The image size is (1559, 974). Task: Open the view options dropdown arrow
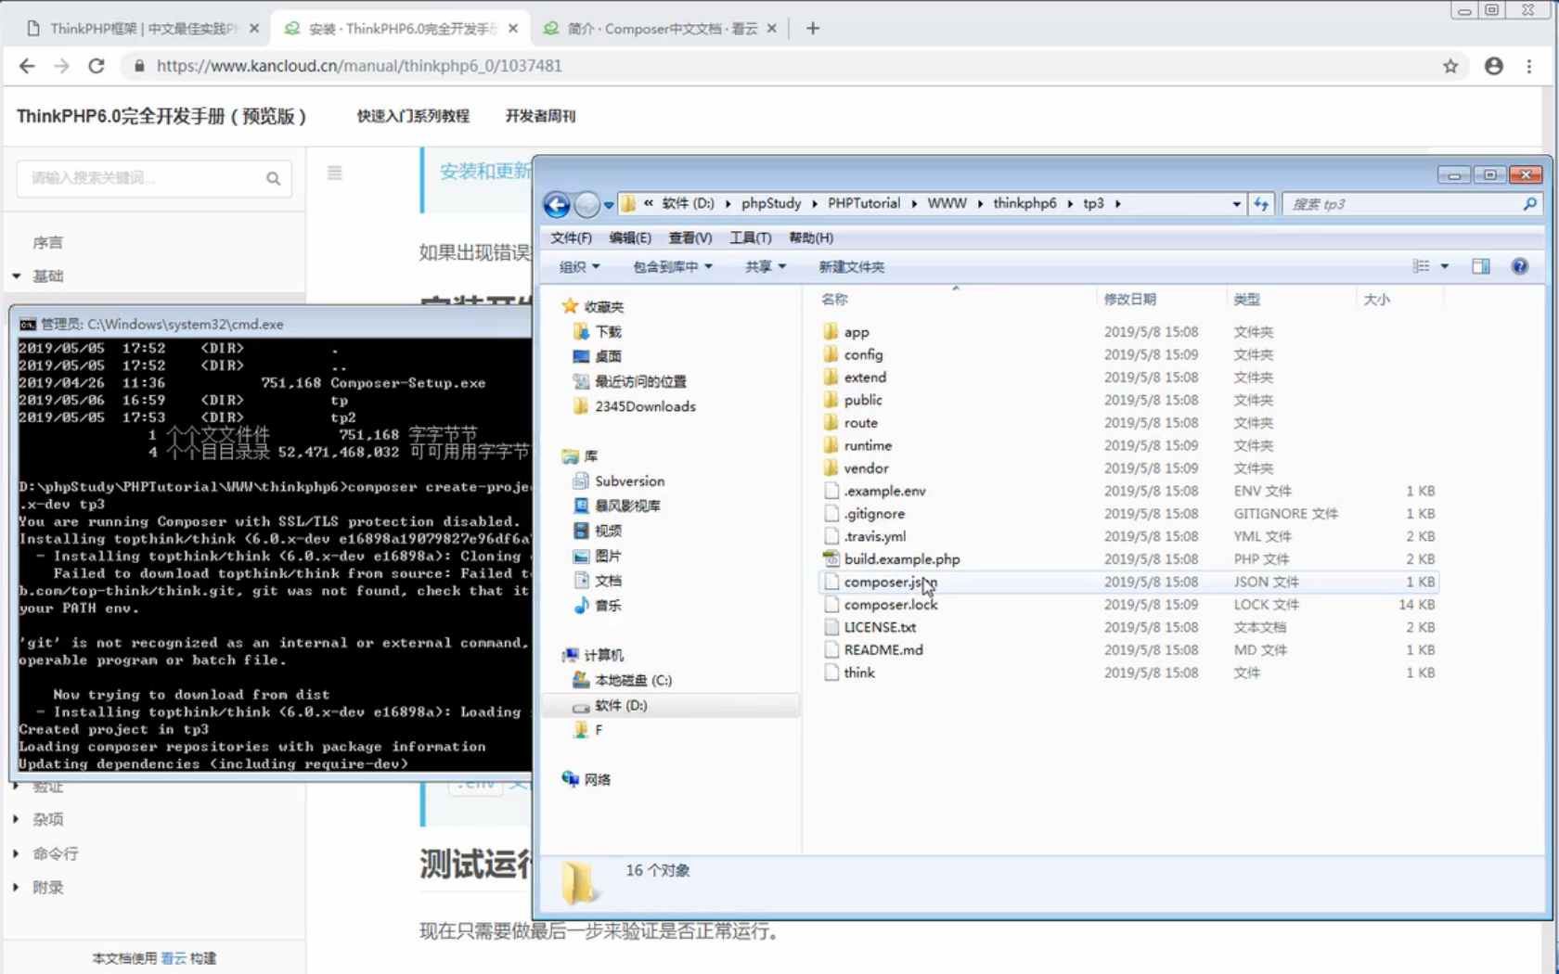[1444, 267]
